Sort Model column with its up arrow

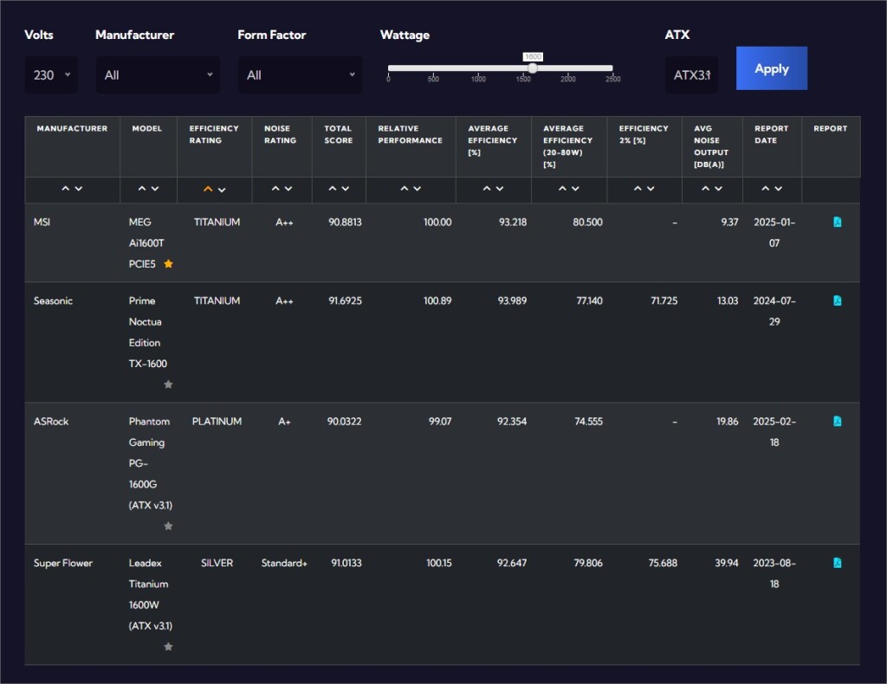(142, 189)
